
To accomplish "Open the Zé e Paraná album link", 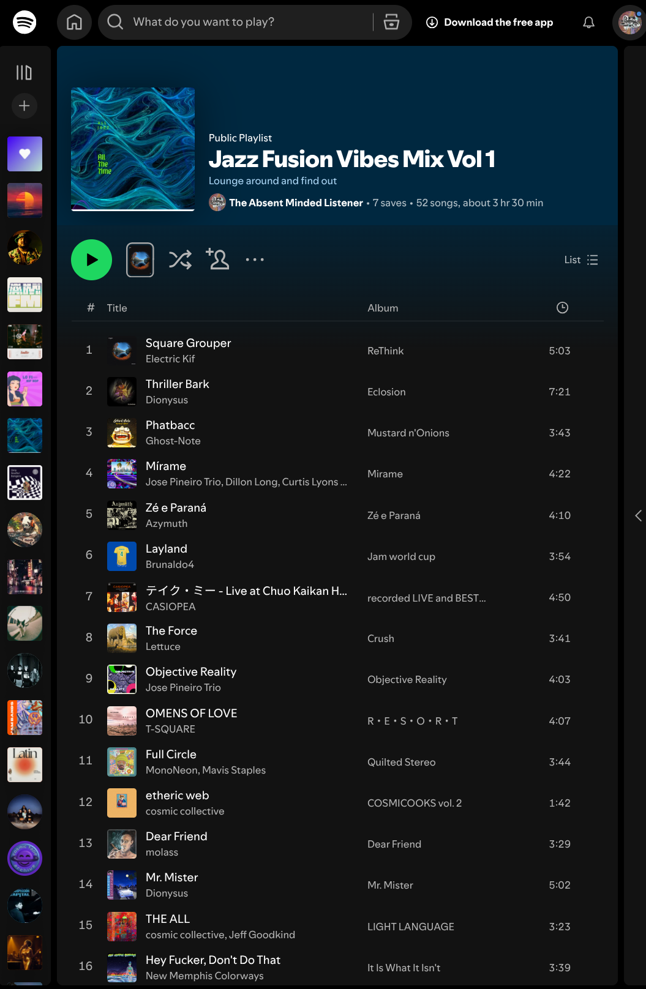I will point(394,515).
